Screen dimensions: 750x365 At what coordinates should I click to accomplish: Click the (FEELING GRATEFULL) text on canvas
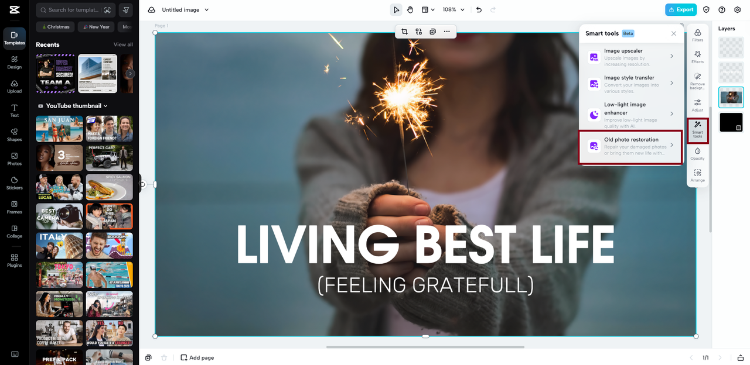click(425, 285)
